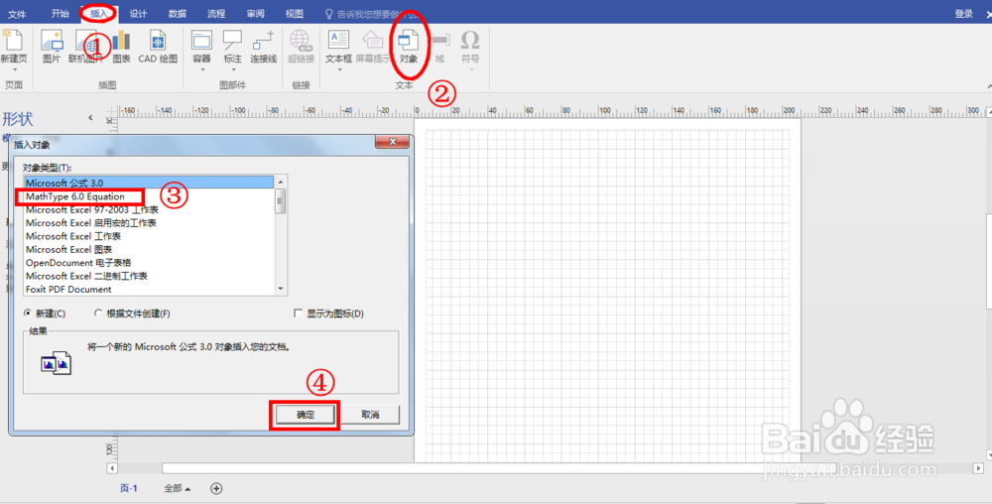
Task: Select OpenDocument 电子表格 entry
Action: (149, 263)
